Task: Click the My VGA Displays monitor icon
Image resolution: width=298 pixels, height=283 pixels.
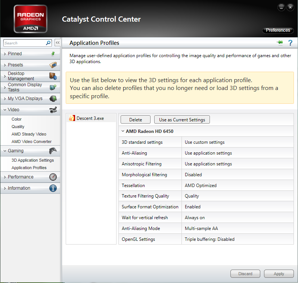Action: (x=53, y=99)
